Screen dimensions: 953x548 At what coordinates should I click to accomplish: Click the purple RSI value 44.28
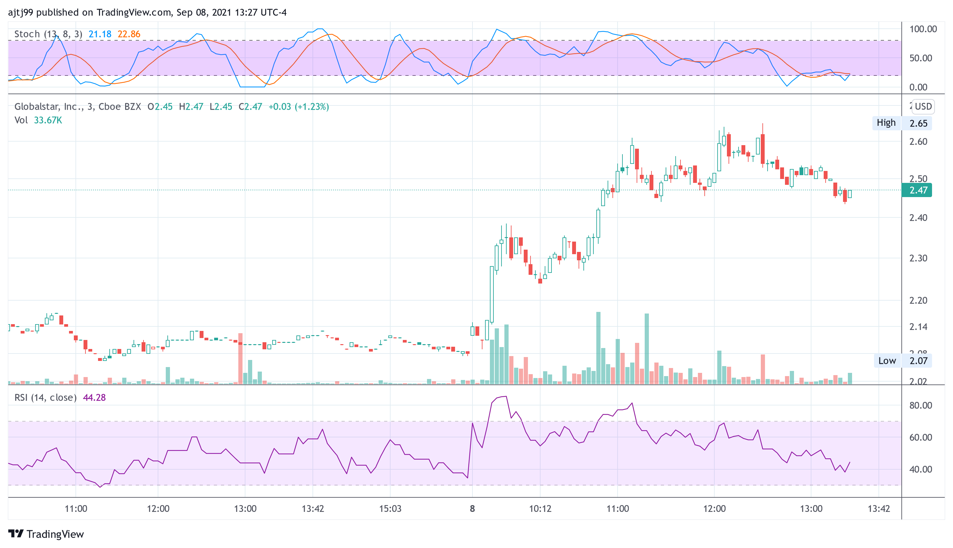[94, 397]
